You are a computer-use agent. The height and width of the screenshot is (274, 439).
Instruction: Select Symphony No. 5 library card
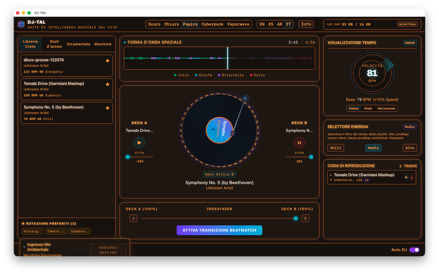[67, 113]
